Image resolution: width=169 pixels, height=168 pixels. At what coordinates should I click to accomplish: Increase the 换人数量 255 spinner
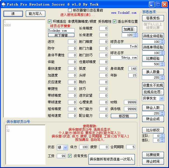(162, 76)
